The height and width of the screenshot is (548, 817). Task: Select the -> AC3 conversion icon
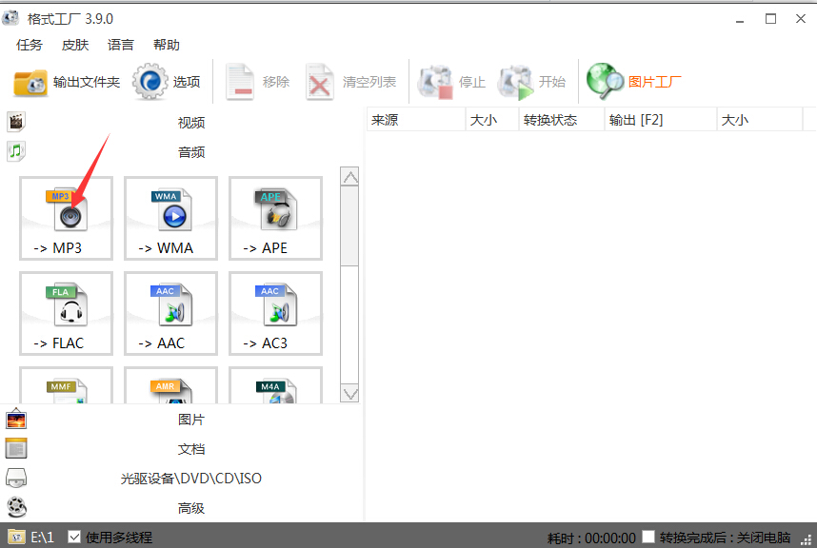275,313
